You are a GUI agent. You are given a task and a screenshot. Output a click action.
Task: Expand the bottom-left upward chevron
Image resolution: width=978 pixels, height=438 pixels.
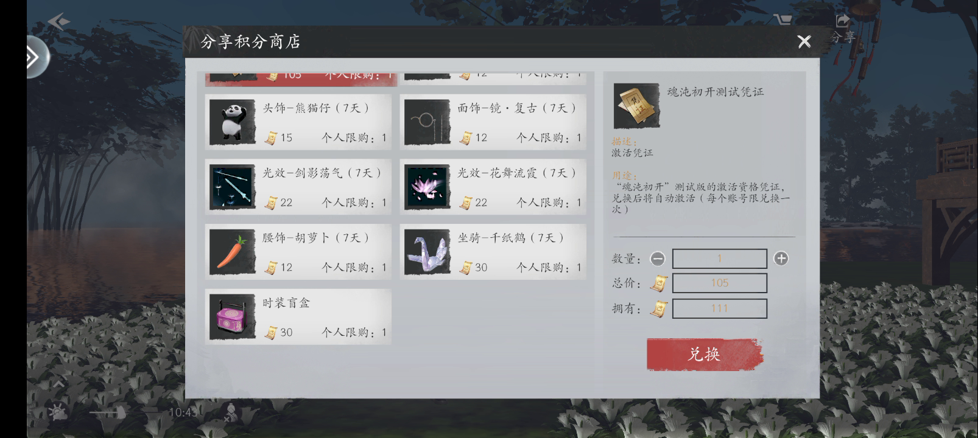[58, 384]
